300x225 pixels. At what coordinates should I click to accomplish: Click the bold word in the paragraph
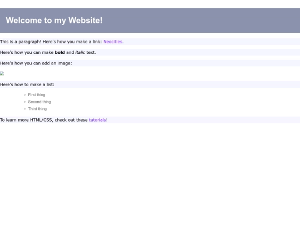tap(59, 52)
